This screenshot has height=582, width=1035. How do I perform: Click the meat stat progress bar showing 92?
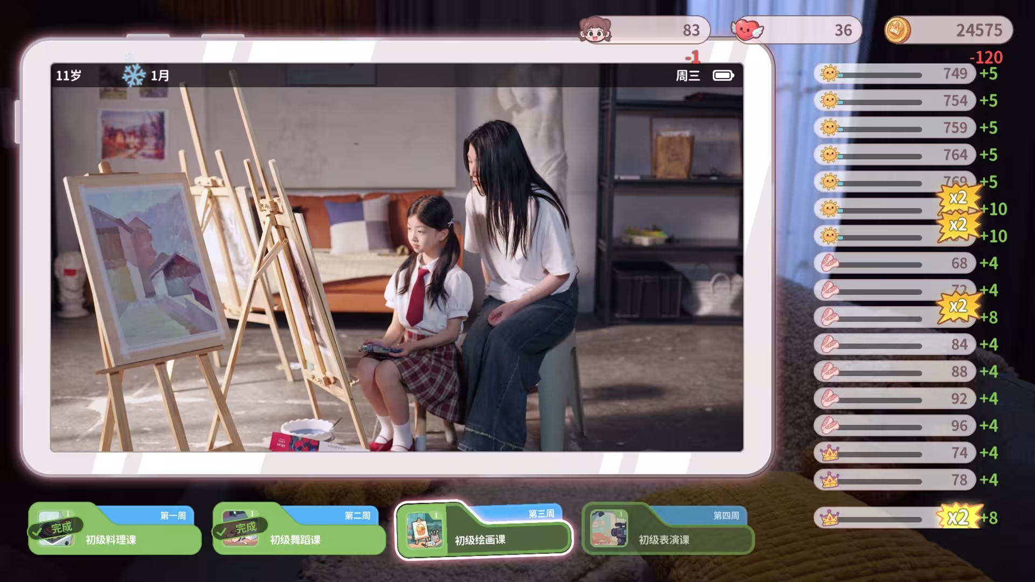click(894, 398)
